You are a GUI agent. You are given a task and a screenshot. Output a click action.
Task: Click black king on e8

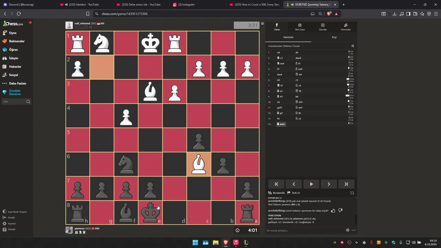pyautogui.click(x=150, y=213)
